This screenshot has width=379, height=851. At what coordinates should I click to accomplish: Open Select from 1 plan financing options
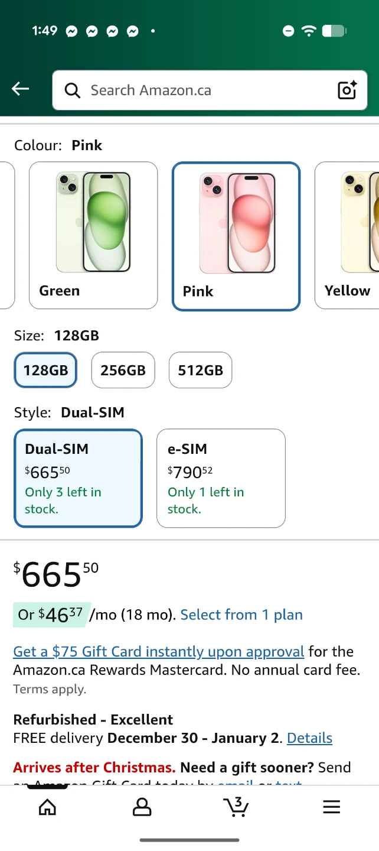(241, 615)
